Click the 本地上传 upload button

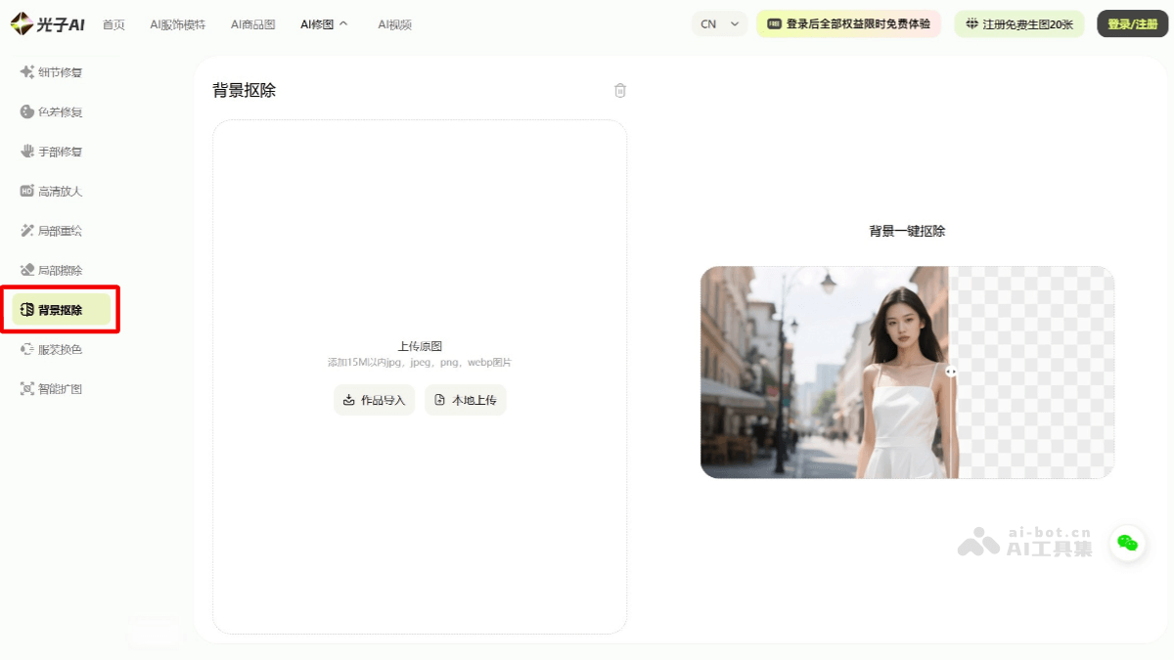coord(466,399)
